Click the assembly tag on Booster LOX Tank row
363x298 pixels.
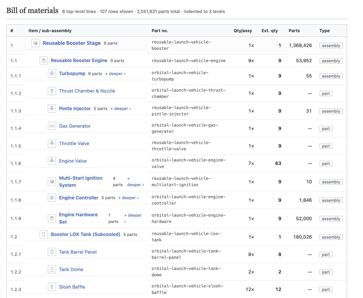click(x=331, y=237)
